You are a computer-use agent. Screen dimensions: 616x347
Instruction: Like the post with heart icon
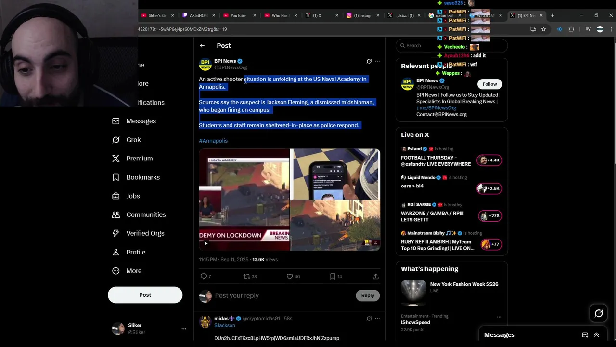[290, 276]
